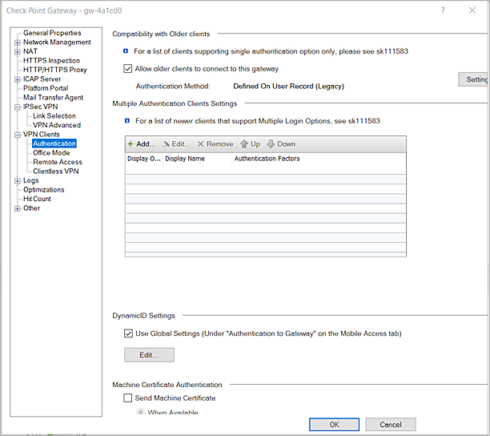
Task: Click info icon beside Multiple Login Options note
Action: [127, 121]
